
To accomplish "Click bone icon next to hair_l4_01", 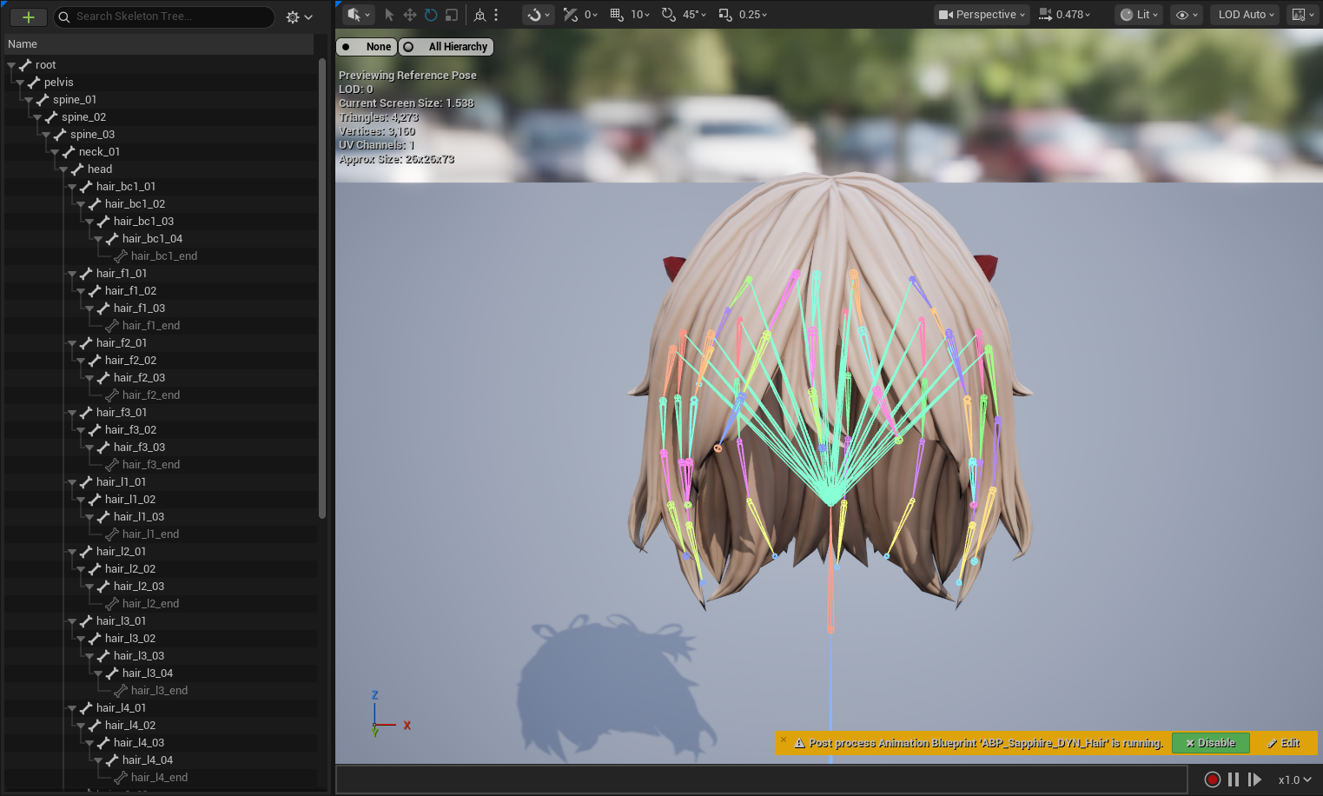I will [86, 708].
